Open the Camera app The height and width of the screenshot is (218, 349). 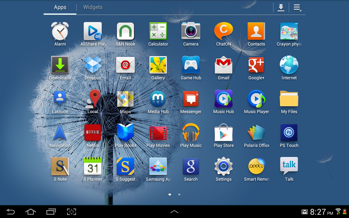pos(191,31)
